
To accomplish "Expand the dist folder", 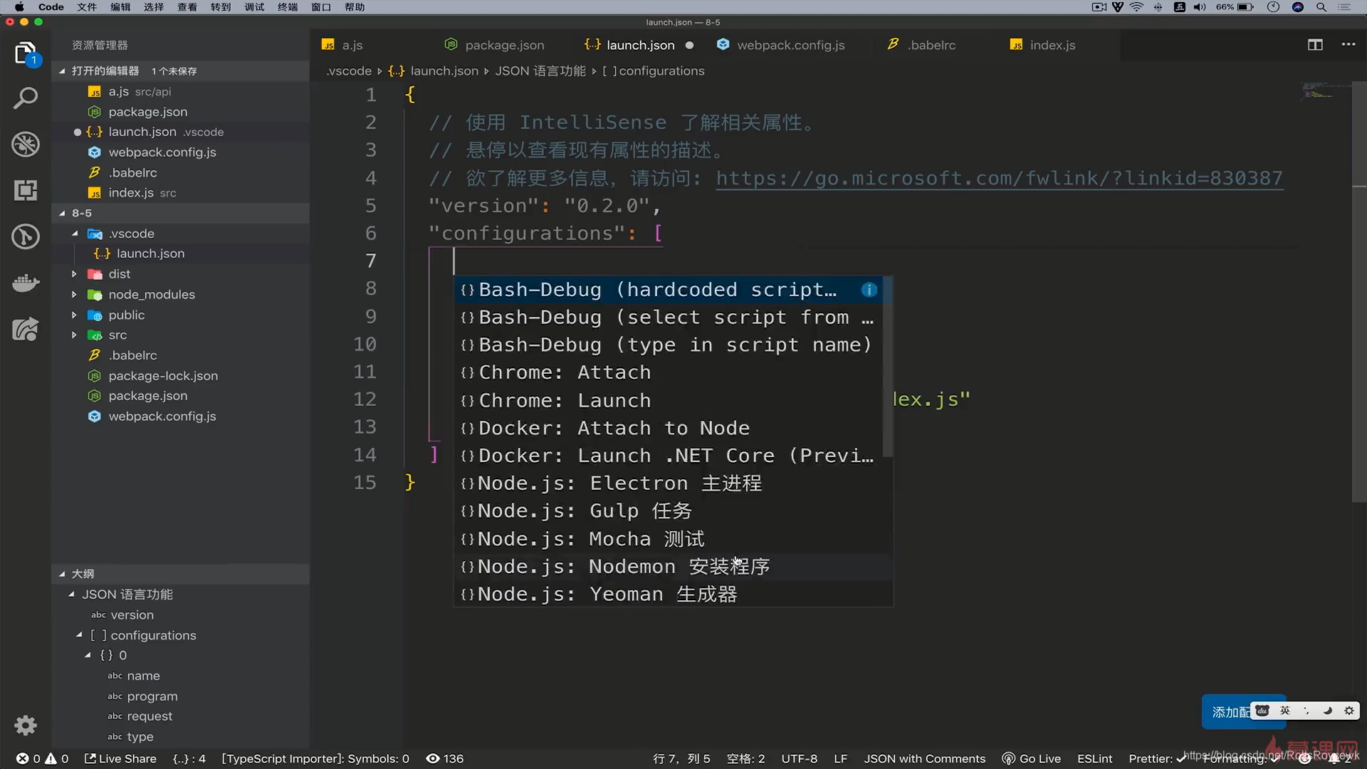I will (74, 274).
